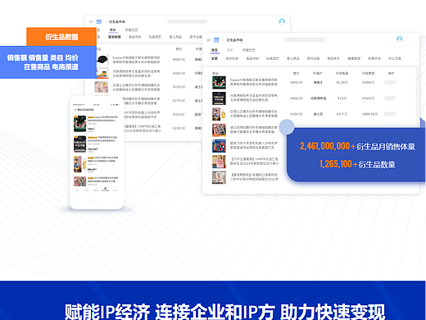The height and width of the screenshot is (320, 426).
Task: Click the 河南博物馆 IP cell
Action: pyautogui.click(x=318, y=98)
